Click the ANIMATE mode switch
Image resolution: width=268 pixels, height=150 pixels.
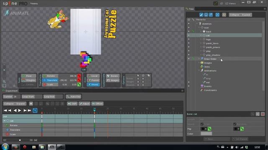pyautogui.click(x=16, y=13)
